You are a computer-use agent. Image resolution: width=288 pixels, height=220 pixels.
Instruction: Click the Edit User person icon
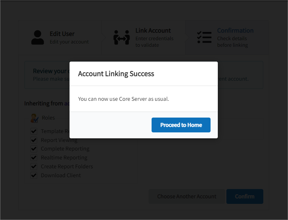tap(38, 37)
